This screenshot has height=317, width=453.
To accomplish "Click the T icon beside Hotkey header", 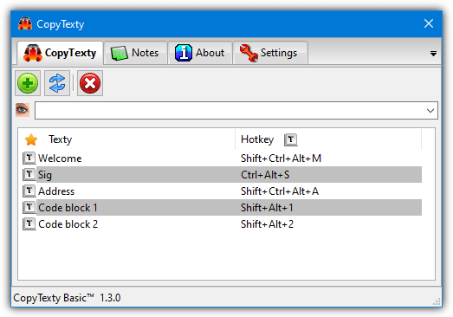I will tap(291, 139).
